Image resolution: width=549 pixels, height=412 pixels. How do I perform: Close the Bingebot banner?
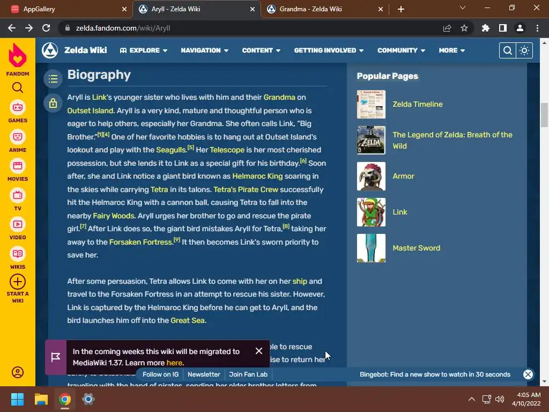click(528, 374)
